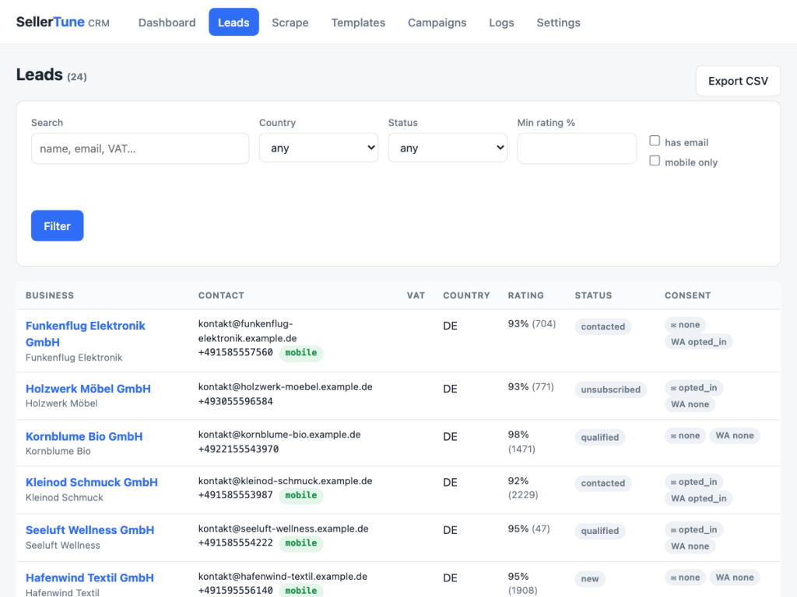Click Holzwerk's email opted_in consent badge
The image size is (797, 597).
(x=693, y=387)
